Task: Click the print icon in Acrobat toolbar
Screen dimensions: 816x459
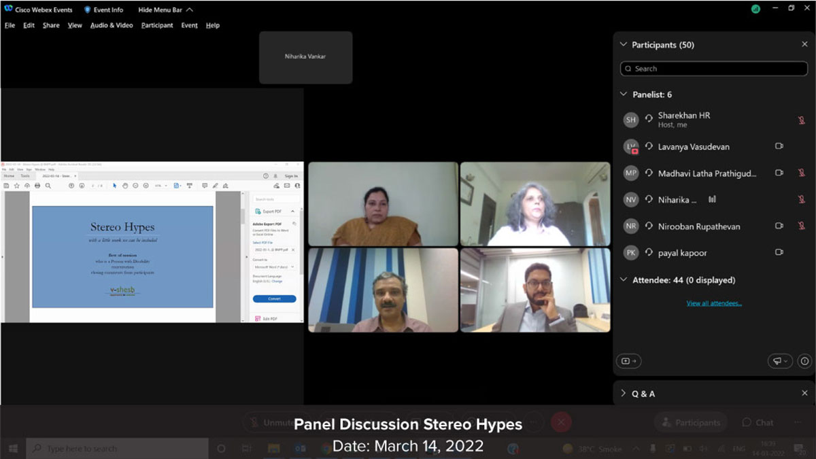Action: tap(37, 186)
